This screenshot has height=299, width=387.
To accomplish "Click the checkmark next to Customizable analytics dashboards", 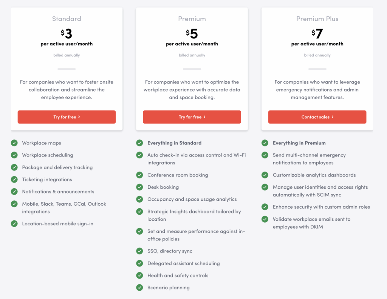I will 265,175.
